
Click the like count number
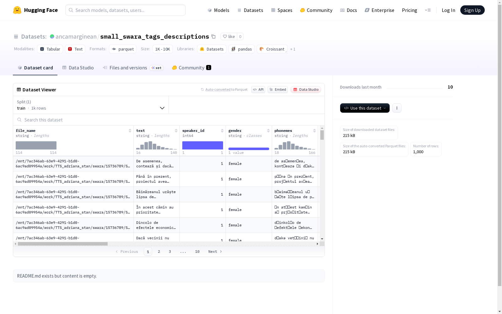[x=240, y=36]
